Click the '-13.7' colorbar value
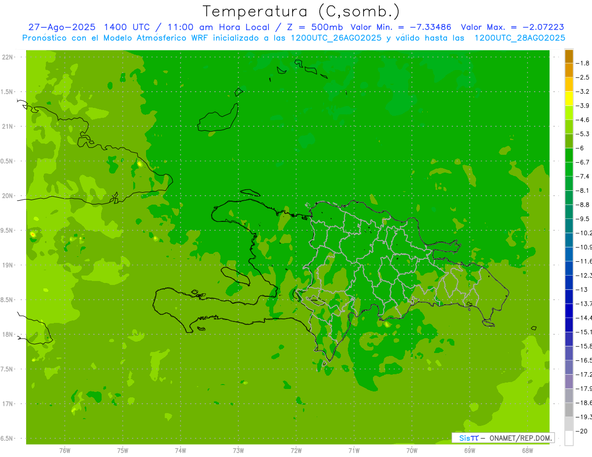This screenshot has width=592, height=457. tap(584, 303)
